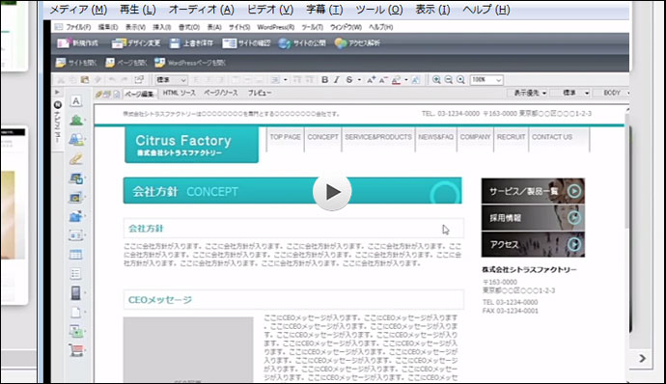Click the サイトを開く button
Viewport: 666px width, 384px height.
(x=76, y=63)
